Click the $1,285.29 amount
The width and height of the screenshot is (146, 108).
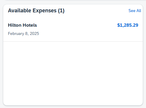pos(128,25)
